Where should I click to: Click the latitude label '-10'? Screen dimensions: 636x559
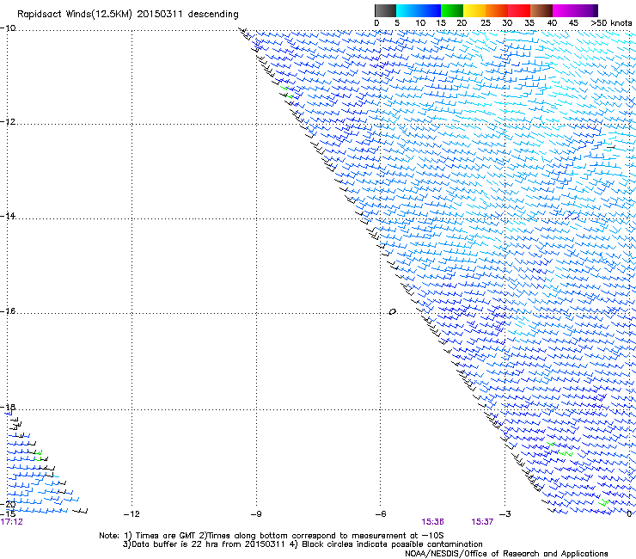point(8,28)
